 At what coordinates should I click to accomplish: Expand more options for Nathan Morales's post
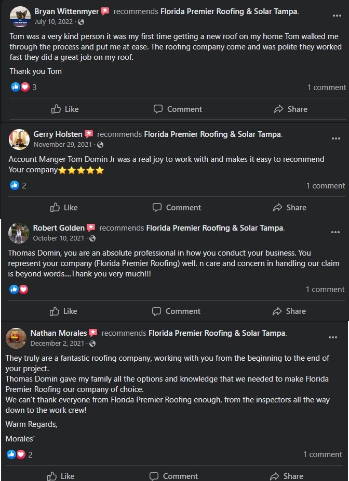333,338
